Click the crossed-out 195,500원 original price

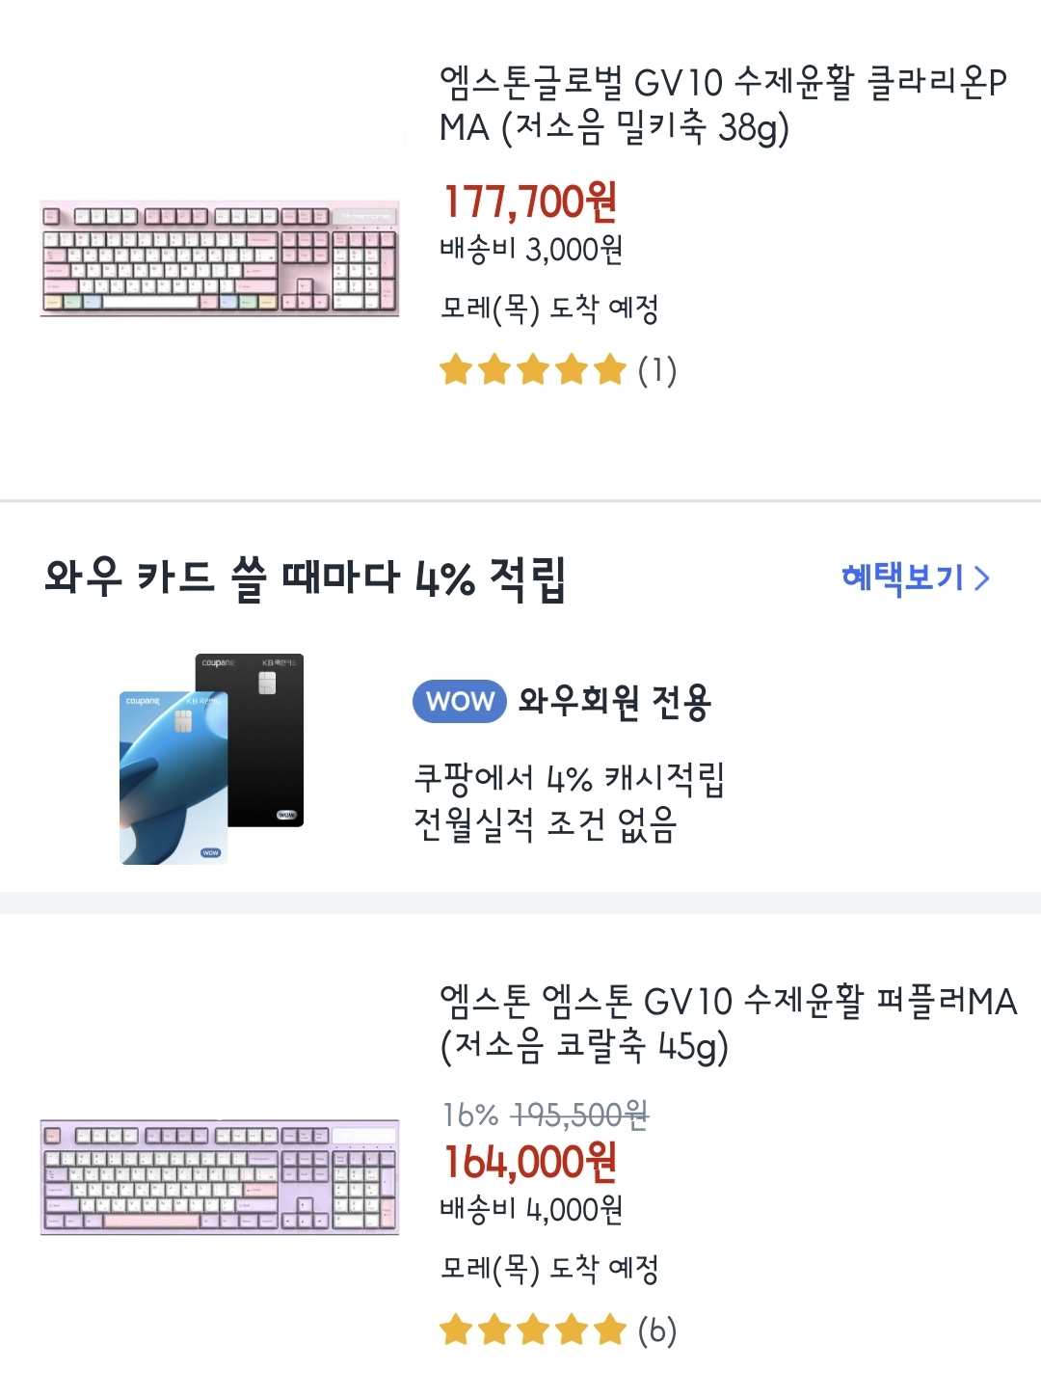579,1115
